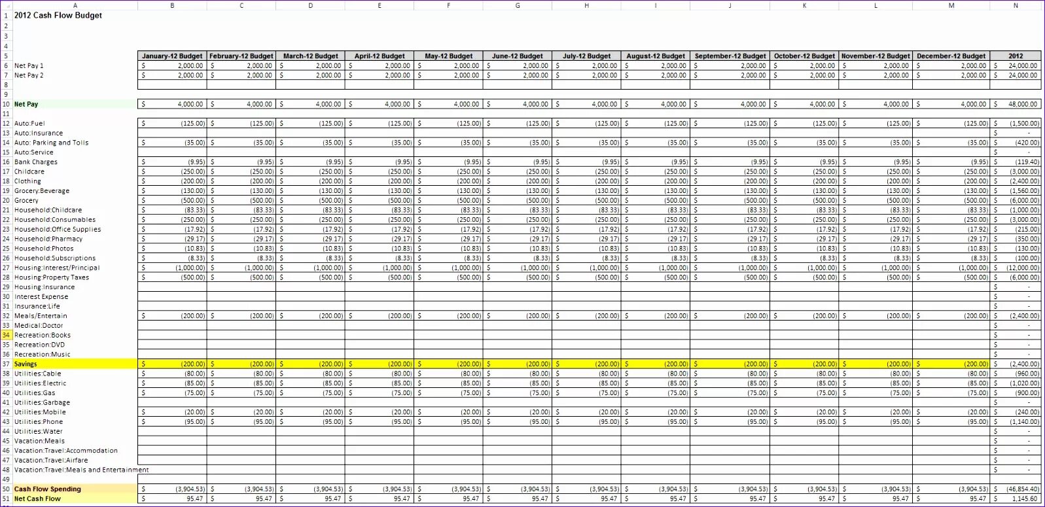Viewport: 1045px width, 507px height.
Task: Click the column A header letter
Action: click(x=75, y=5)
